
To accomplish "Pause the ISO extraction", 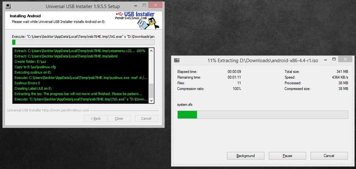I will coord(287,156).
